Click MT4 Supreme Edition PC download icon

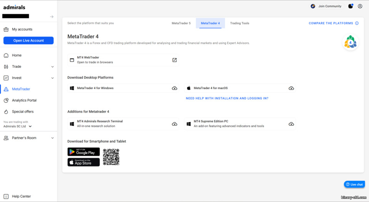tap(291, 124)
